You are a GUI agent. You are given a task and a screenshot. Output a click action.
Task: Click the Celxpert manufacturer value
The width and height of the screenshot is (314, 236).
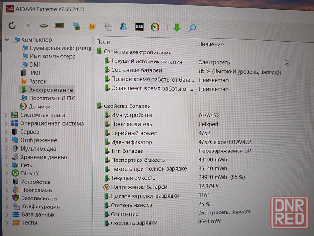tap(209, 124)
